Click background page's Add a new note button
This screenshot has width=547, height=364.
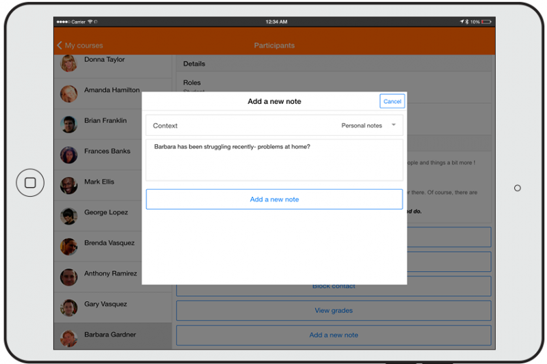[334, 335]
